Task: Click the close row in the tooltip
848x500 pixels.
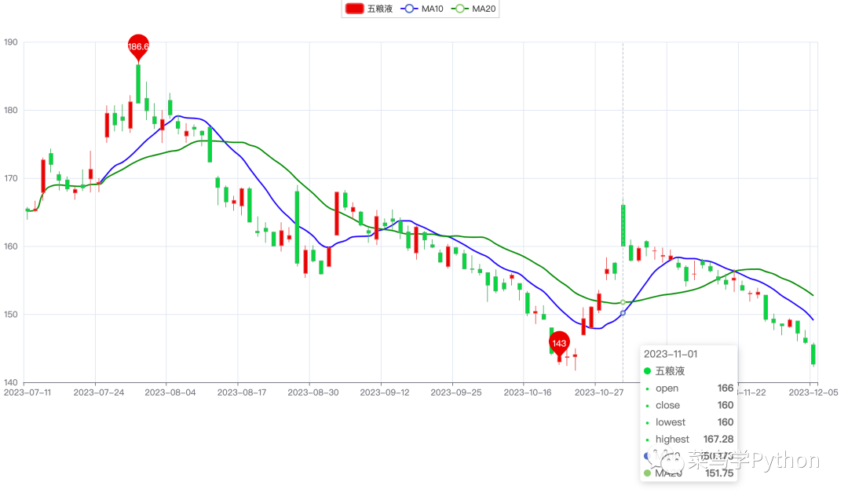Action: pos(689,405)
